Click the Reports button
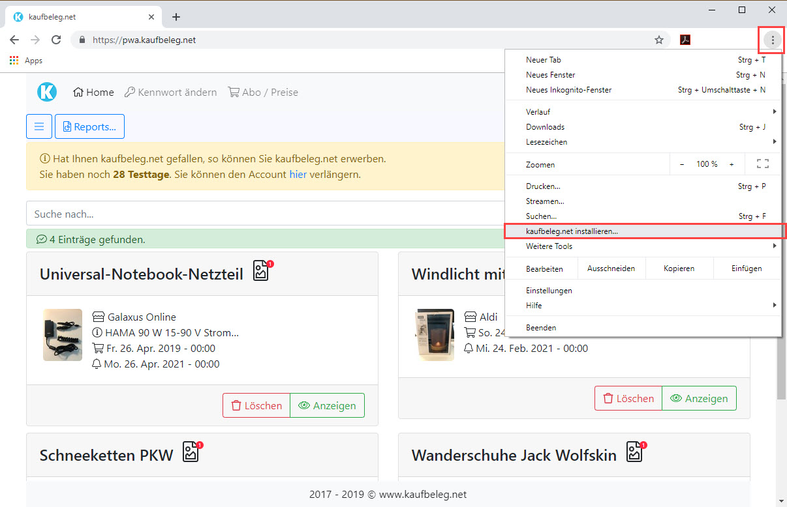 [89, 127]
